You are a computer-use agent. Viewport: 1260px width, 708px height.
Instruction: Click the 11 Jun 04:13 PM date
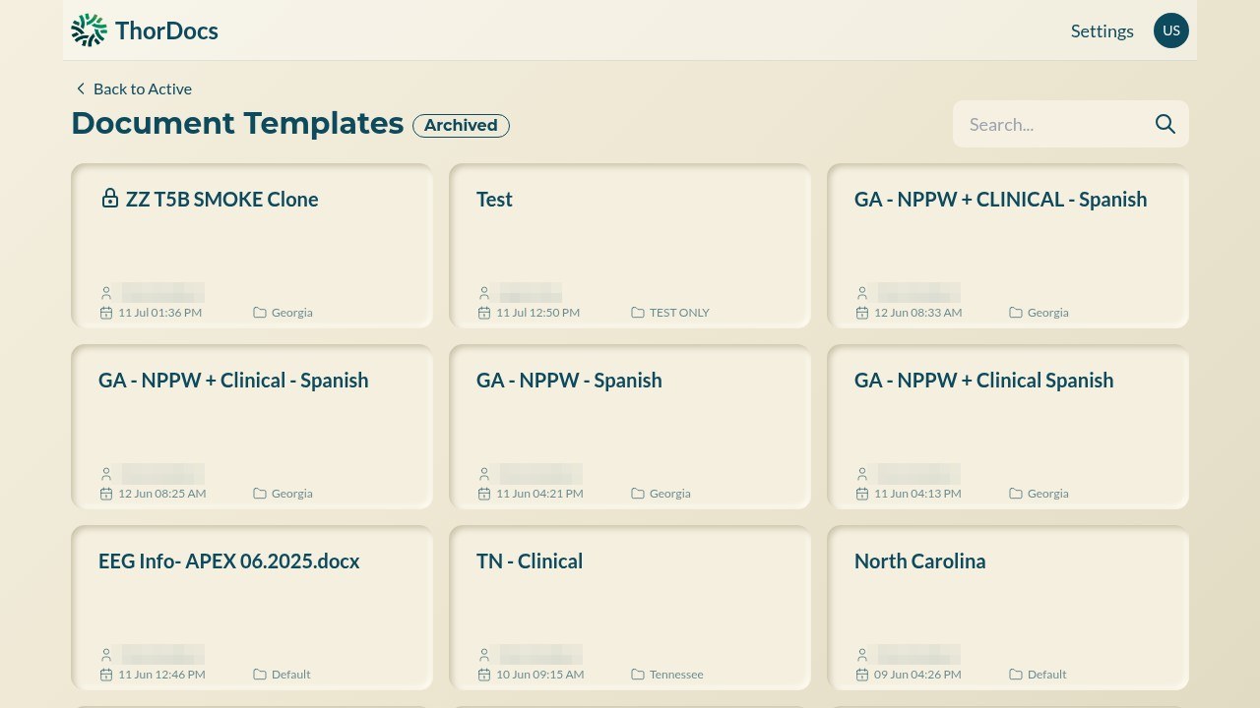coord(917,494)
